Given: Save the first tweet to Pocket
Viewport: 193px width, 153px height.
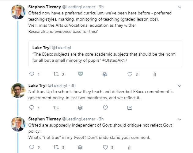Looking at the screenshot, I should 80,74.
